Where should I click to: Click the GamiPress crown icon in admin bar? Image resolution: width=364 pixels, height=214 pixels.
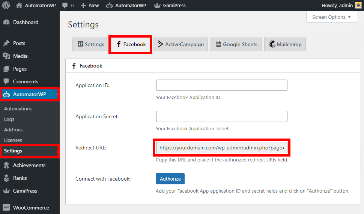pyautogui.click(x=157, y=6)
